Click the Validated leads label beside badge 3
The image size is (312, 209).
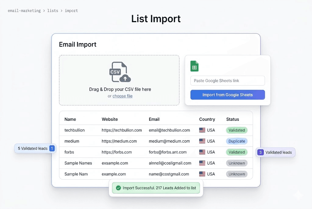[x=278, y=152]
